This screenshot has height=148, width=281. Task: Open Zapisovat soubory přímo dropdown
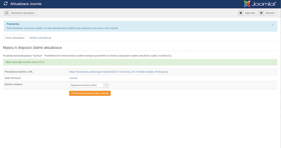[x=89, y=85]
